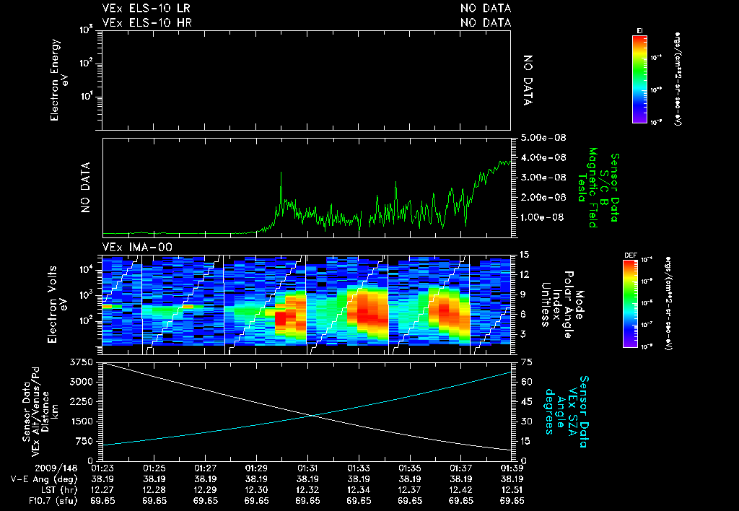
Task: Click the 01:35 time tick label
Action: pyautogui.click(x=410, y=468)
